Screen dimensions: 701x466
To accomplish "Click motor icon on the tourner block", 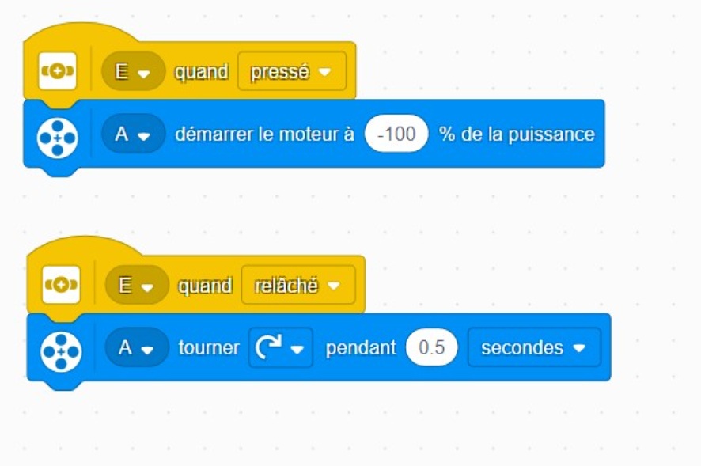I will point(61,348).
